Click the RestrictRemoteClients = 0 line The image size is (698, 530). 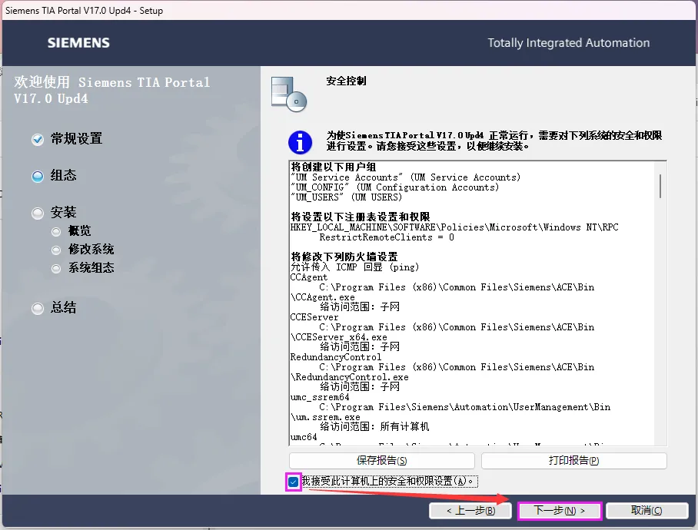[x=387, y=237]
